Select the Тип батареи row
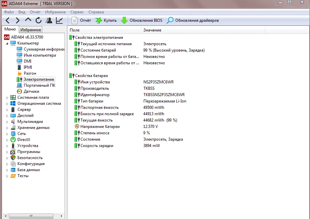Viewport: 310px width, 219px height. (130, 101)
